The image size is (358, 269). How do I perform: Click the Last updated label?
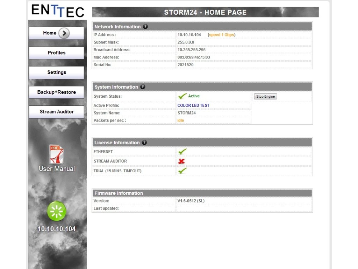[106, 208]
